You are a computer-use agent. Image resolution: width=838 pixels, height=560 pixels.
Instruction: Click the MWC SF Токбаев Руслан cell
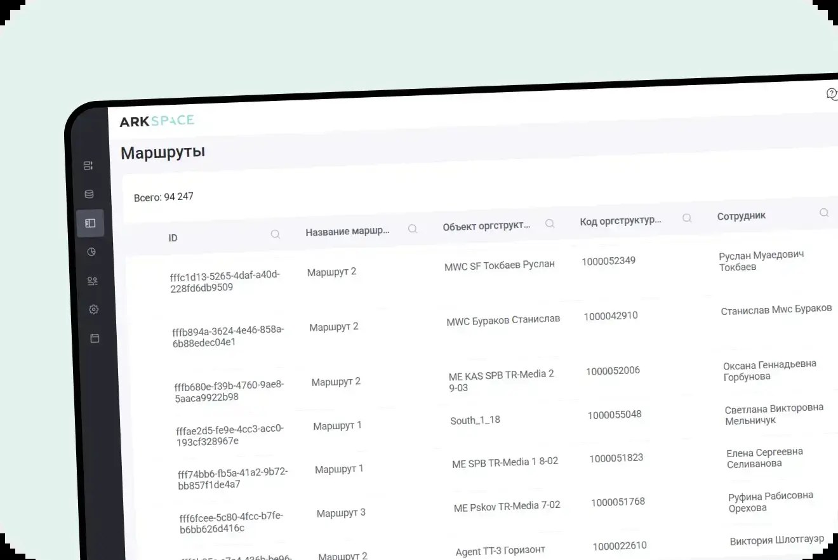point(500,266)
